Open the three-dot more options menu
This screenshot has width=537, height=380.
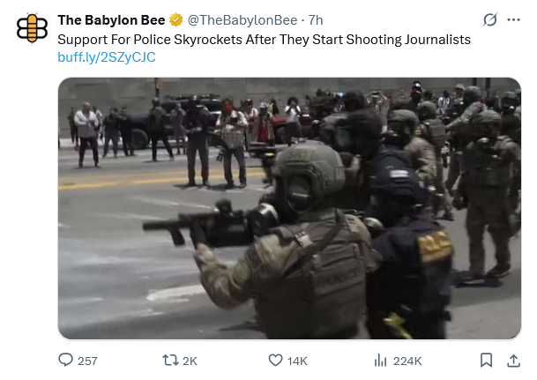point(513,20)
